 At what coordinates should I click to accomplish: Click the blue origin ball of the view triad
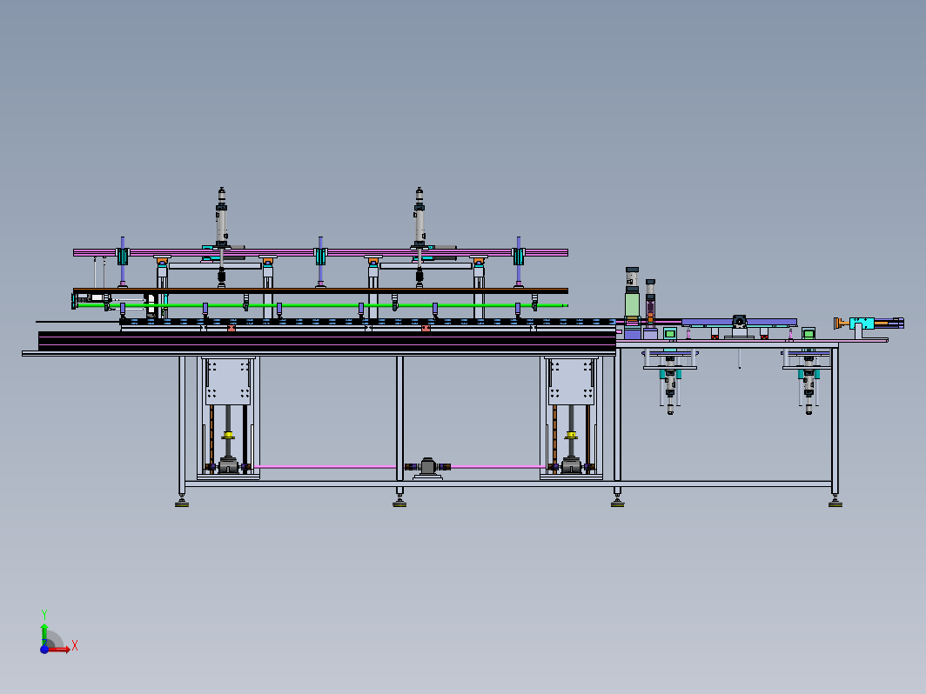44,649
